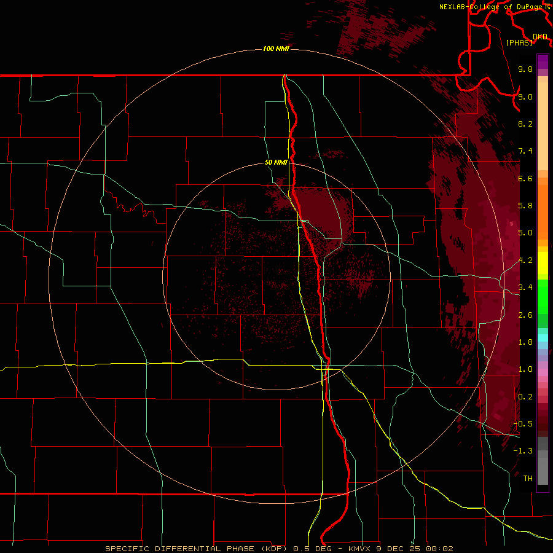
Task: Pick the cyan band of the color scale
Action: [x=543, y=338]
